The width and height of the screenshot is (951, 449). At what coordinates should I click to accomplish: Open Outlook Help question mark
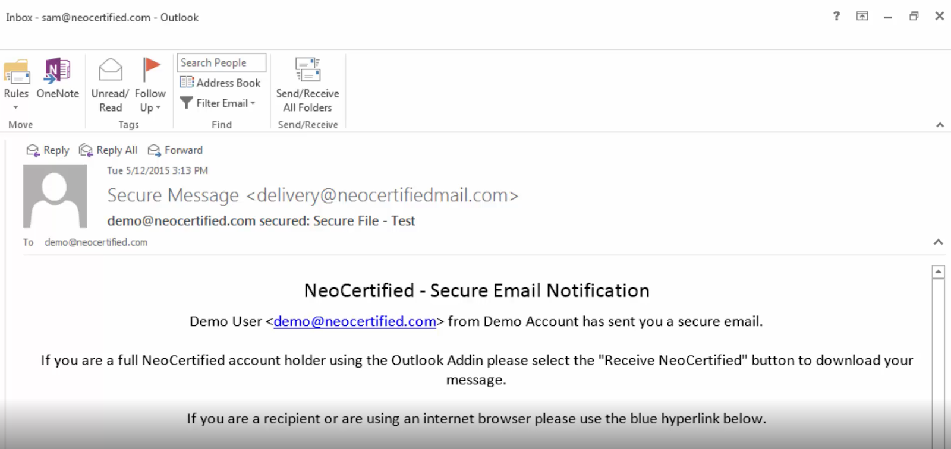(836, 16)
